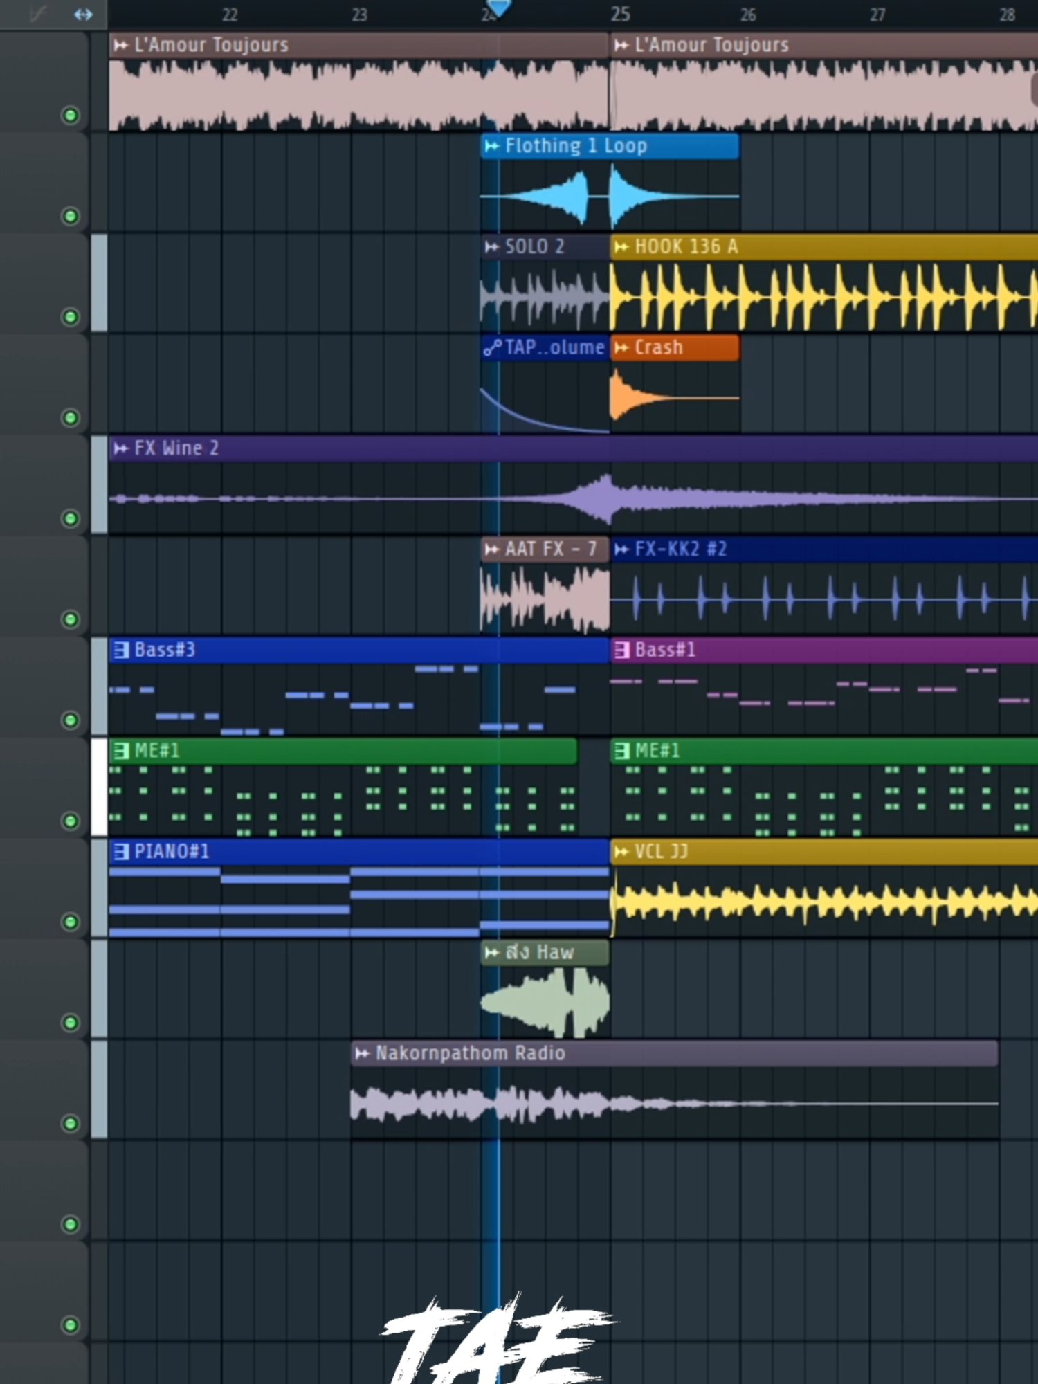The image size is (1038, 1384).
Task: Click the Bass#3 pattern clip icon
Action: 121,650
